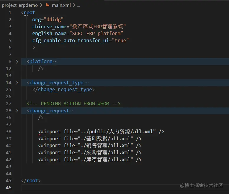Click the closing root tag
Screen dimensions: 229x194
tap(31, 181)
